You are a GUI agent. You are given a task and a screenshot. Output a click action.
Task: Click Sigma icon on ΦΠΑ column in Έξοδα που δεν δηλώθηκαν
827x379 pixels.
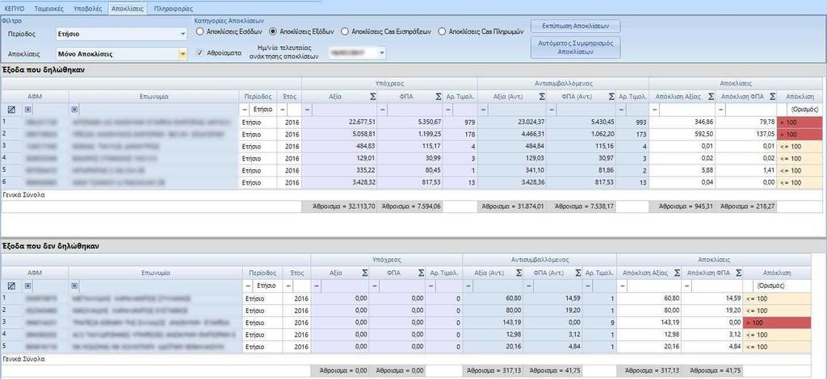421,273
